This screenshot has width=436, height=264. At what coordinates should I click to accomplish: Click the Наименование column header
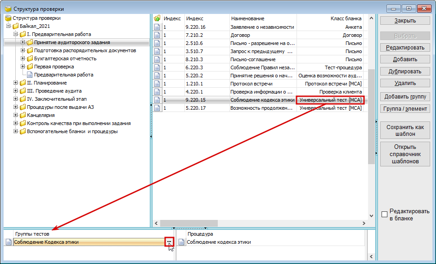pos(263,18)
